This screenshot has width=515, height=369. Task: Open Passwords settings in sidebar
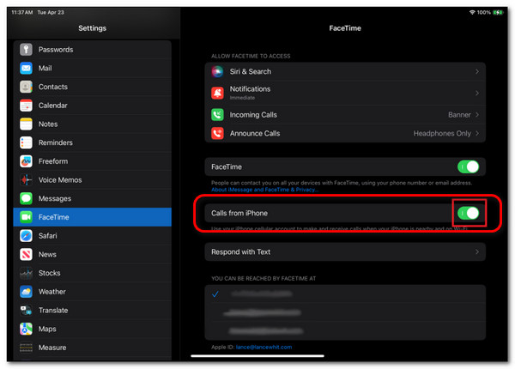coord(93,50)
